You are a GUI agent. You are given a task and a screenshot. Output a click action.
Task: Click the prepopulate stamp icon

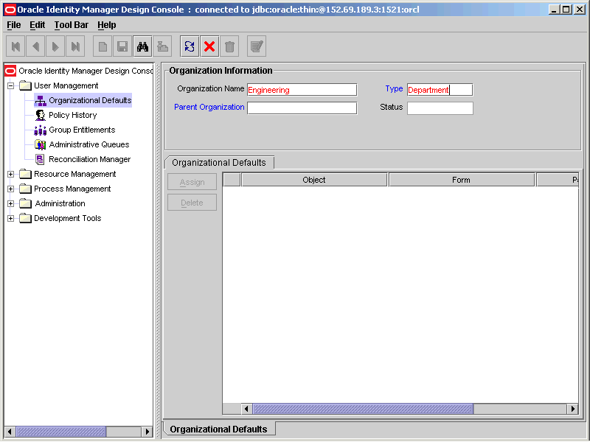click(162, 46)
